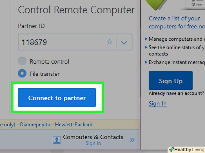
Task: Click the "Manage computers" bullet arrow
Action: click(x=146, y=39)
